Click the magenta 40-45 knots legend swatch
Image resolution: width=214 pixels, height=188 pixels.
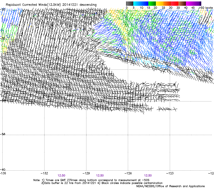click(x=190, y=3)
